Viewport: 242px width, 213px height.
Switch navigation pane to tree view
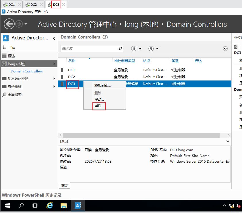pos(13,47)
